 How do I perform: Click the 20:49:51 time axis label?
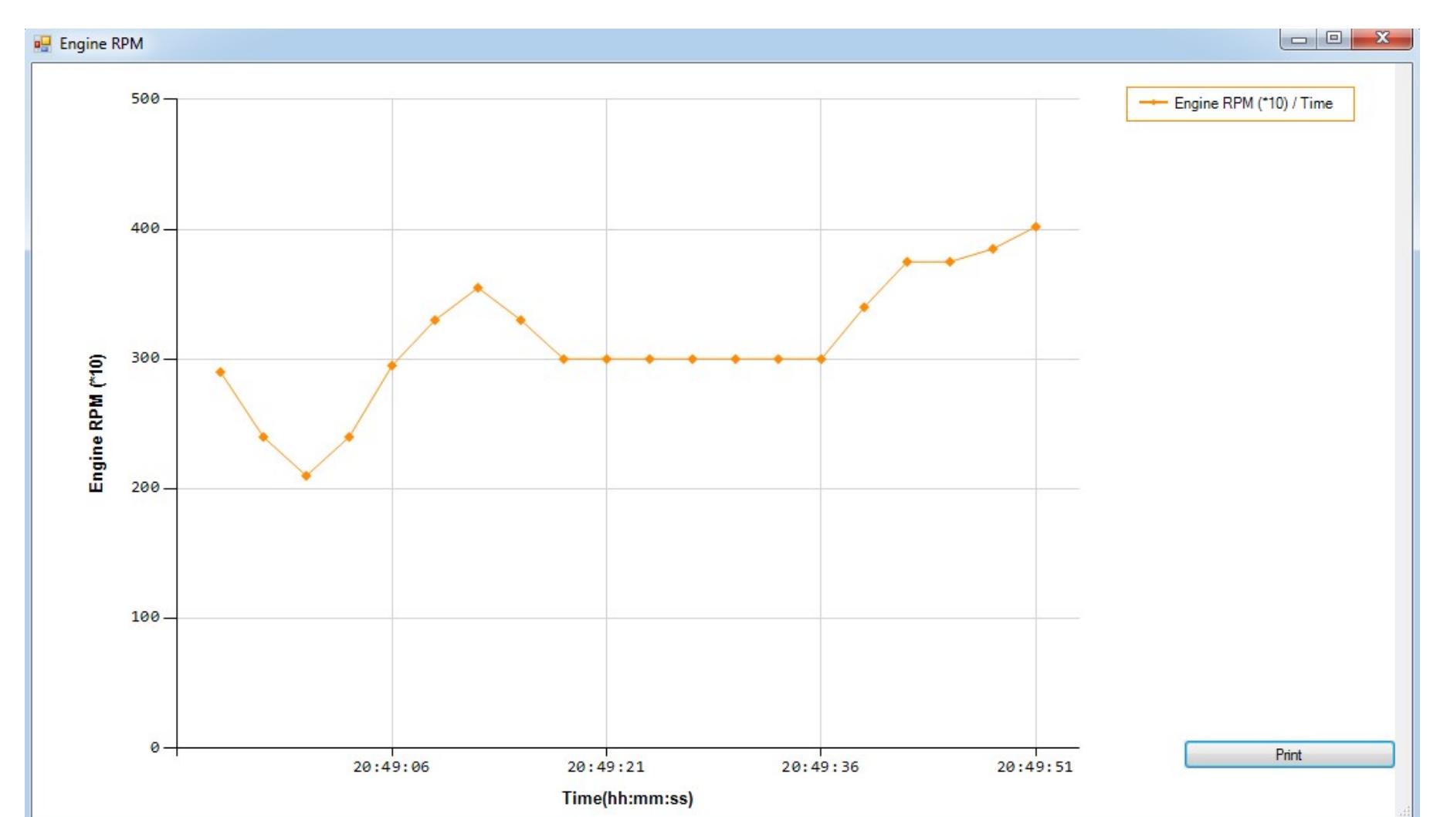pos(1035,767)
